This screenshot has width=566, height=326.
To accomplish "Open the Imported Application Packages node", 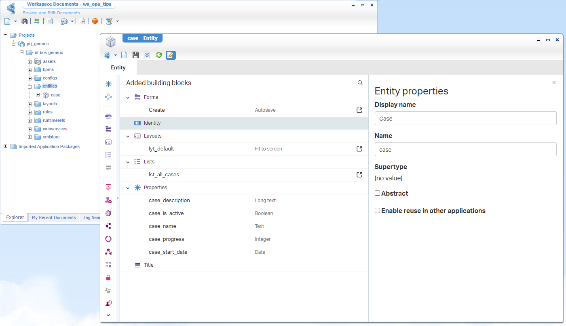I will pyautogui.click(x=49, y=146).
